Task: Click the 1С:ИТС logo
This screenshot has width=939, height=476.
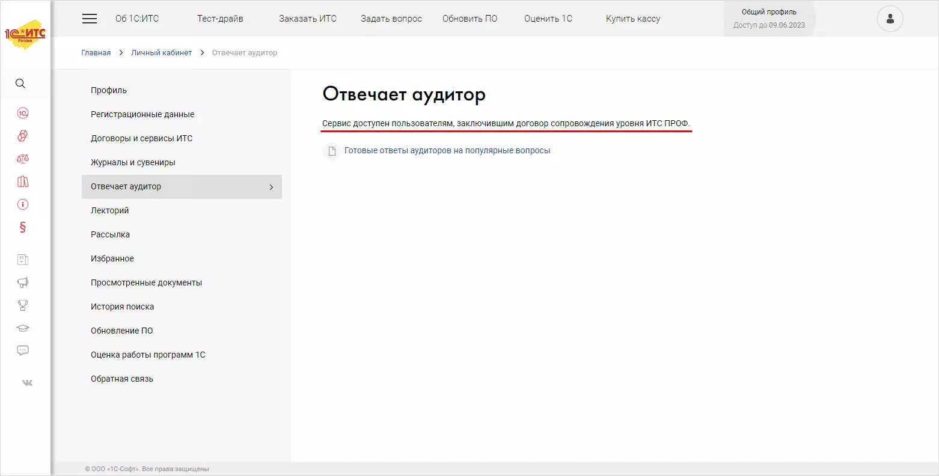Action: (25, 35)
